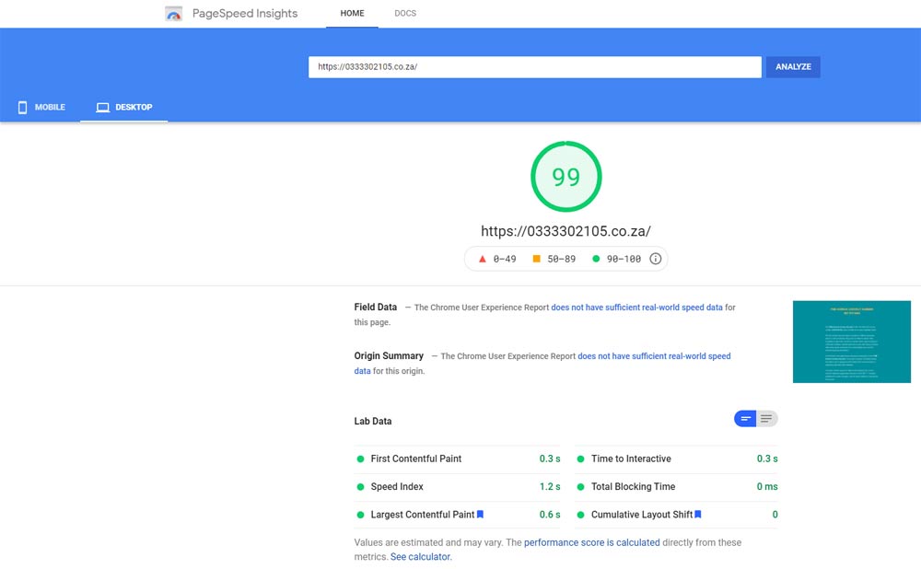Click the 50–89 score range label
The height and width of the screenshot is (569, 921).
point(562,259)
